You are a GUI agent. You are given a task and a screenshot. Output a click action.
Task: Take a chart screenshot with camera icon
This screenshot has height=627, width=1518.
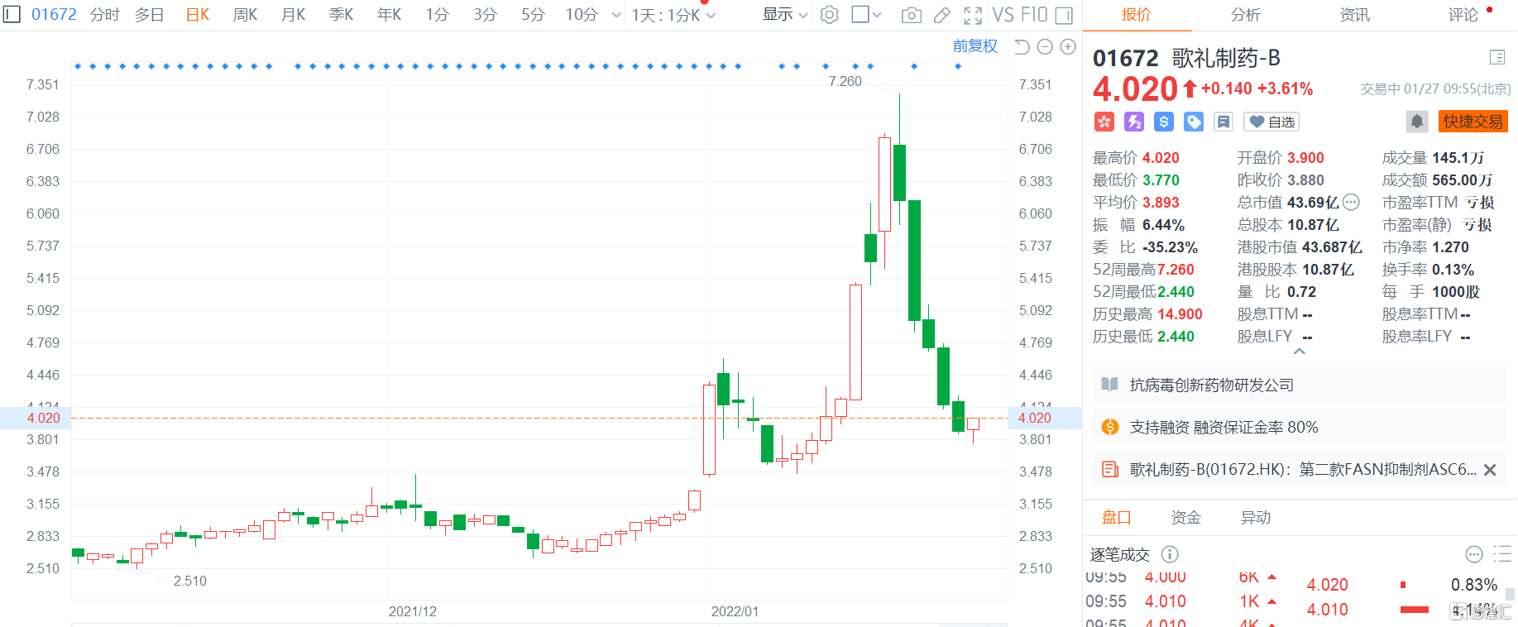(x=911, y=15)
